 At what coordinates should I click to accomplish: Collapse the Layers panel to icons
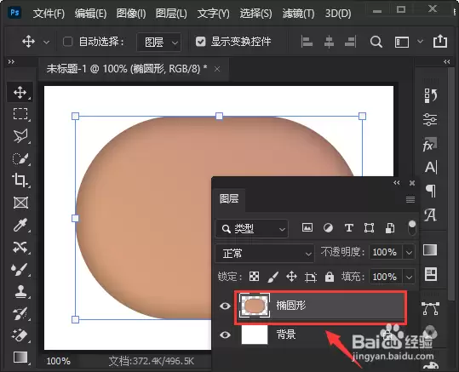[397, 183]
